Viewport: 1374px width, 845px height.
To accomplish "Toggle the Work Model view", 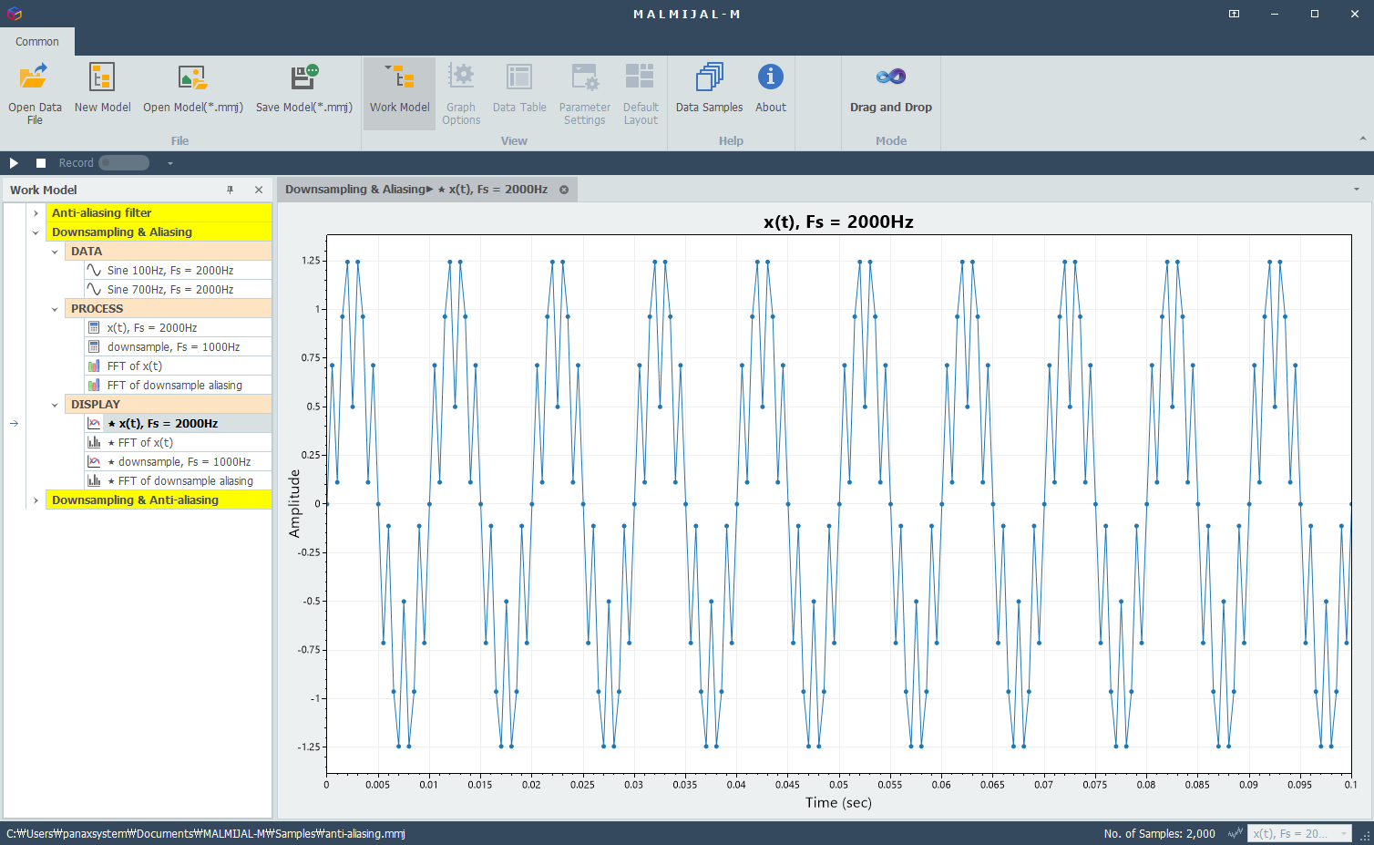I will pos(399,93).
